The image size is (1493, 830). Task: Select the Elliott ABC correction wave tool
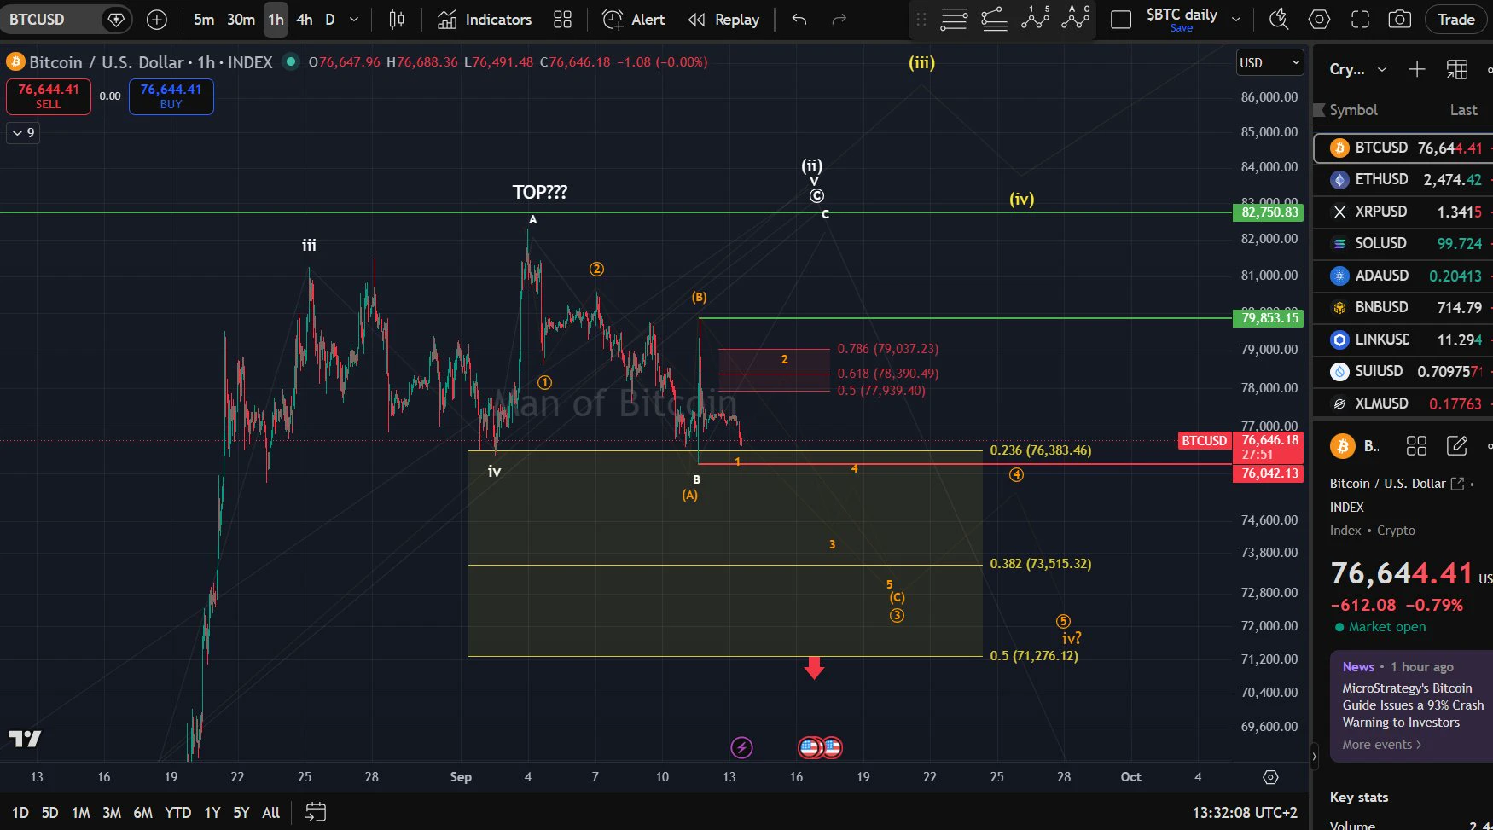click(x=1076, y=18)
